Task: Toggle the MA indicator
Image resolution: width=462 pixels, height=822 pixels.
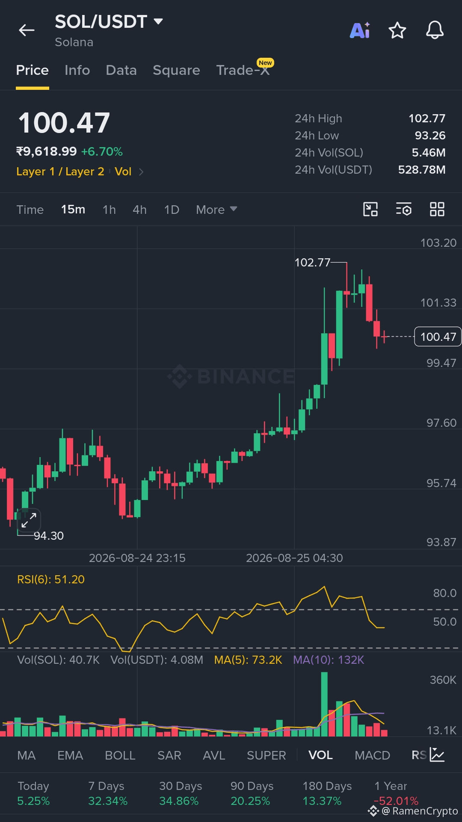Action: click(x=27, y=755)
